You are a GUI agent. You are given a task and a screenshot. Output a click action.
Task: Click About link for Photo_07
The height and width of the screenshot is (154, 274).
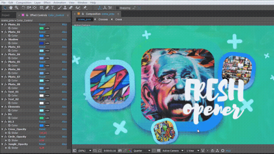[x=64, y=77]
